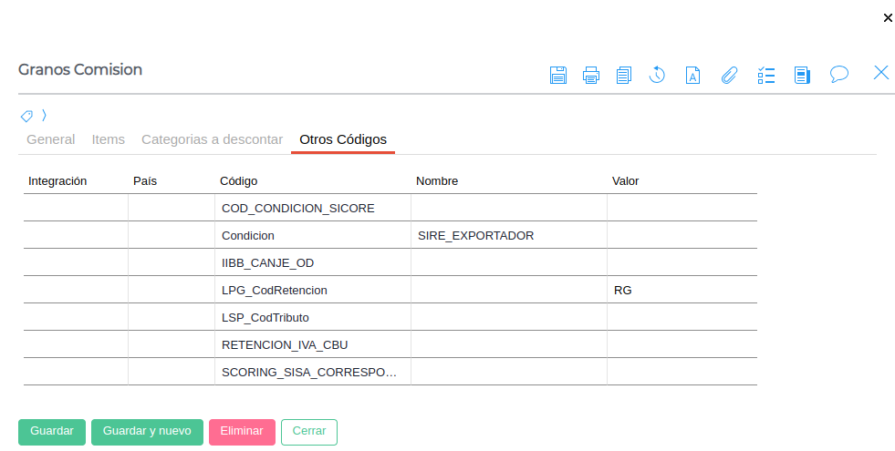Close the form with the blue X icon

tap(881, 73)
